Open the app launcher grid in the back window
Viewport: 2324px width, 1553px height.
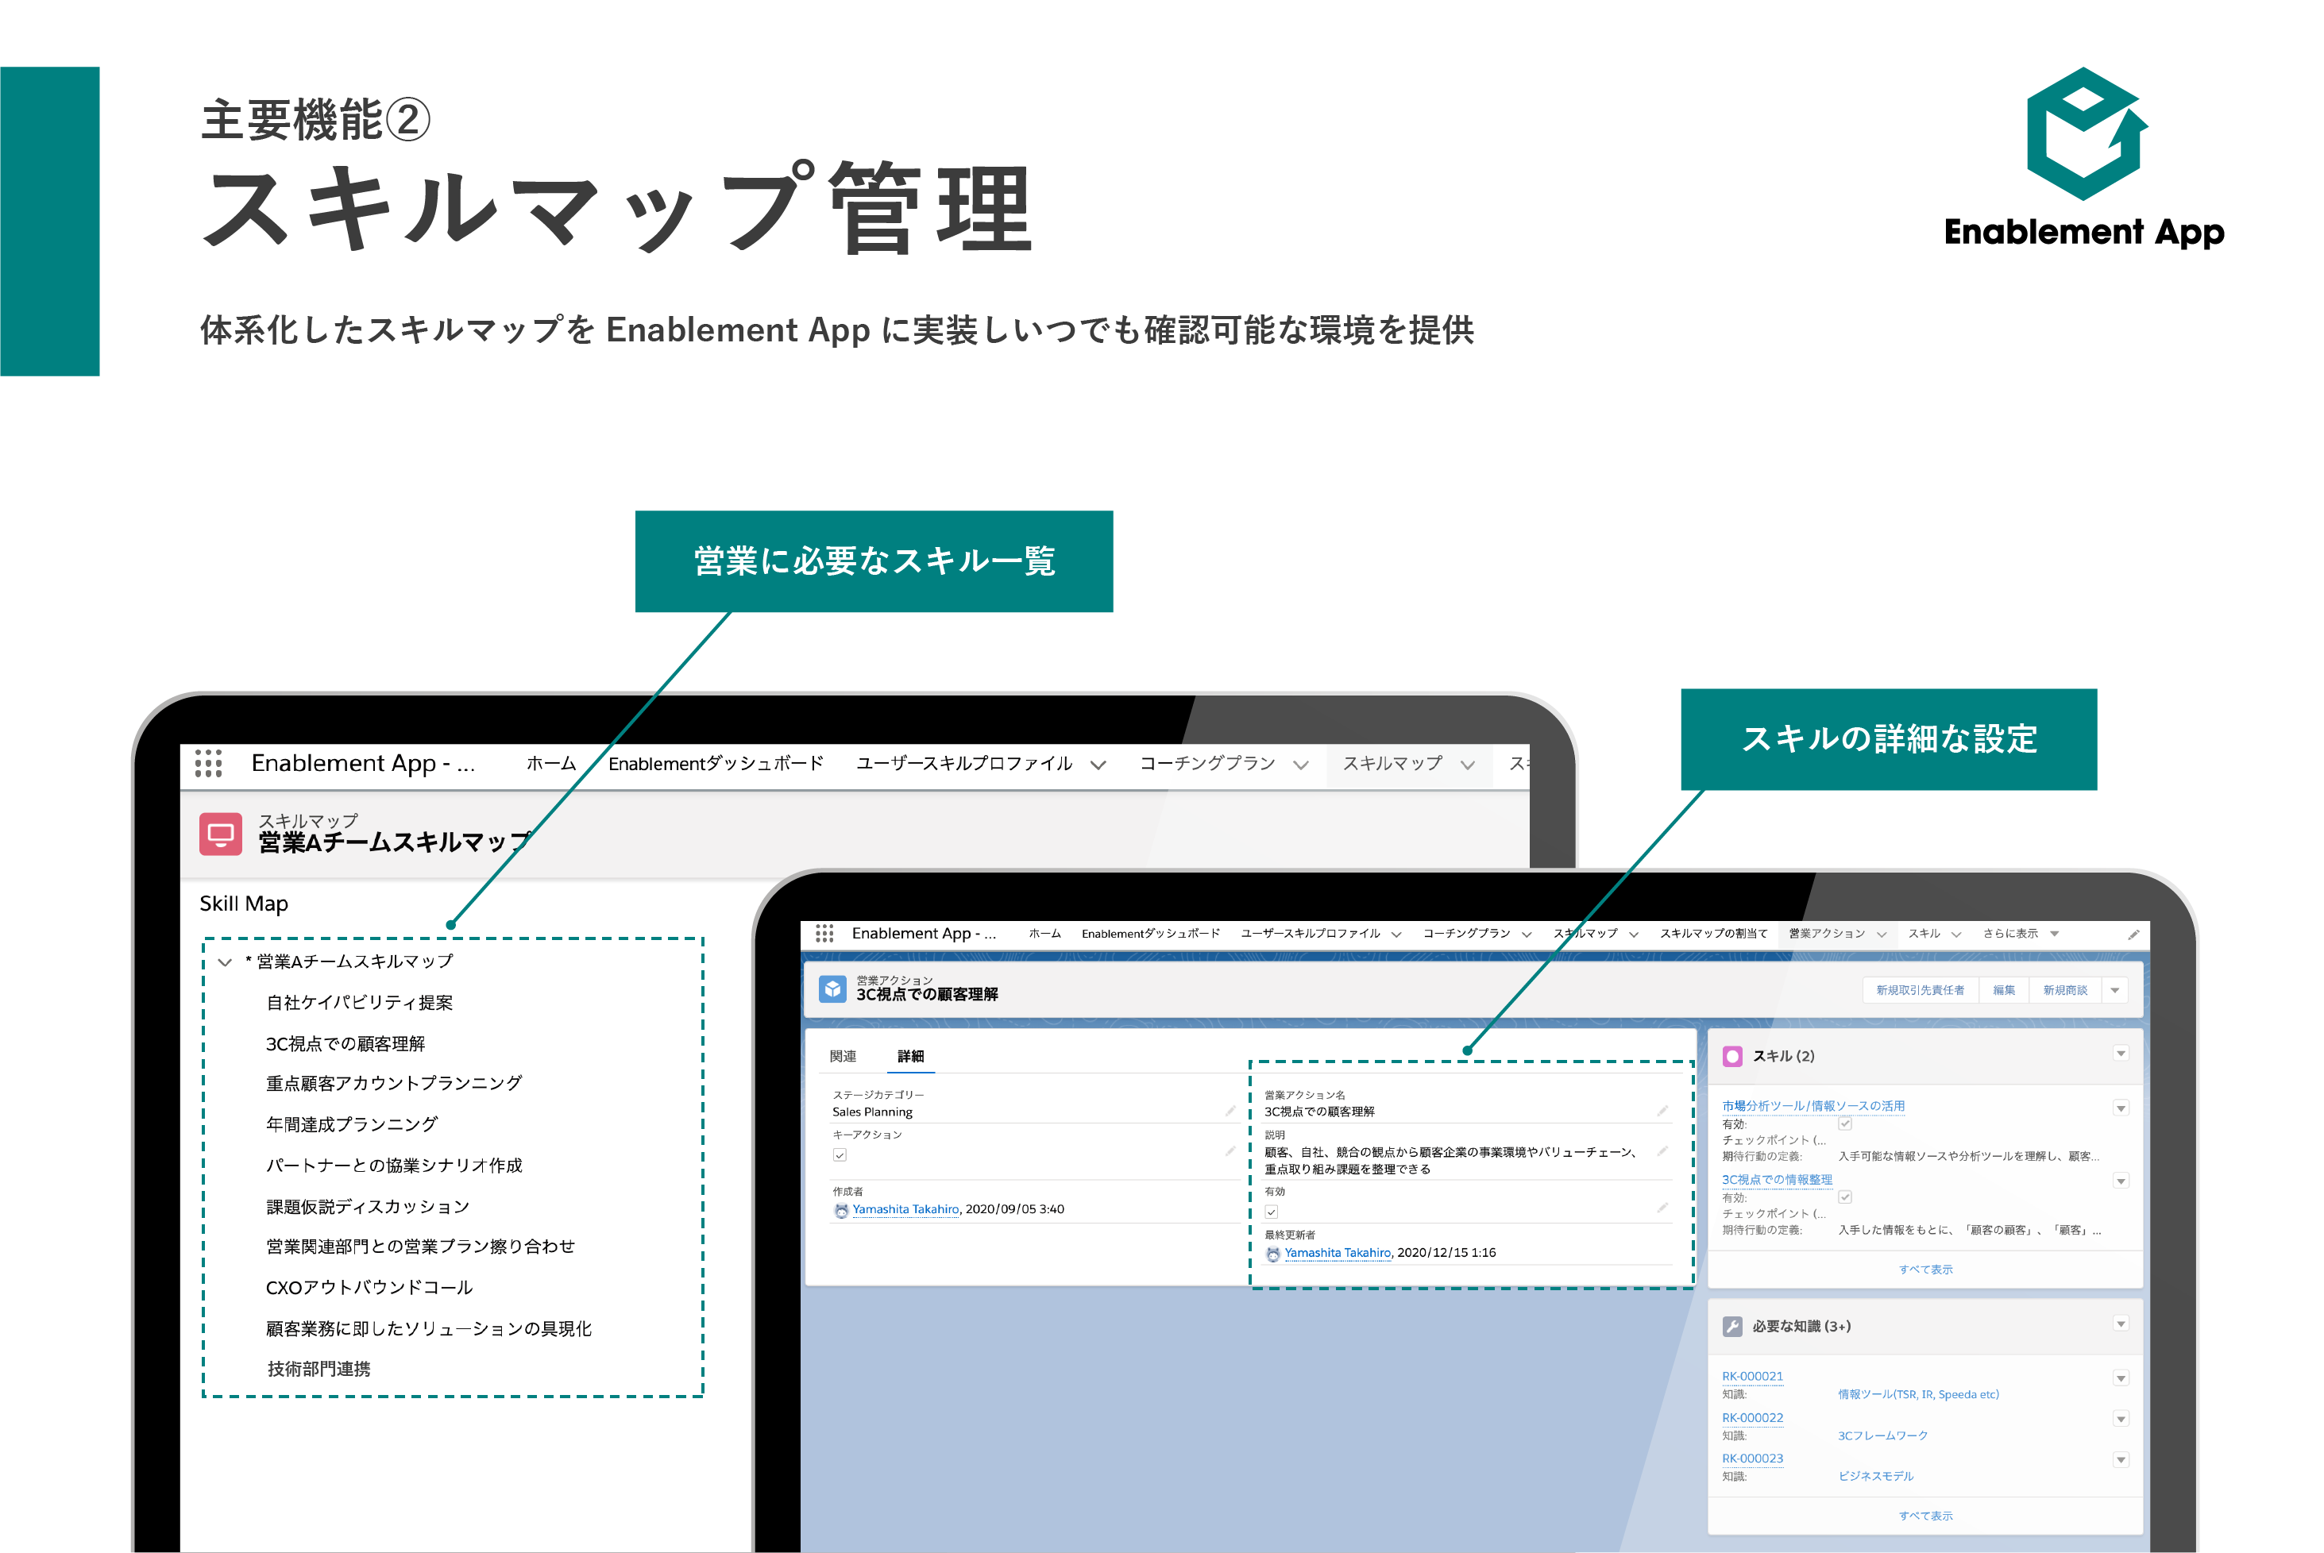coord(208,764)
